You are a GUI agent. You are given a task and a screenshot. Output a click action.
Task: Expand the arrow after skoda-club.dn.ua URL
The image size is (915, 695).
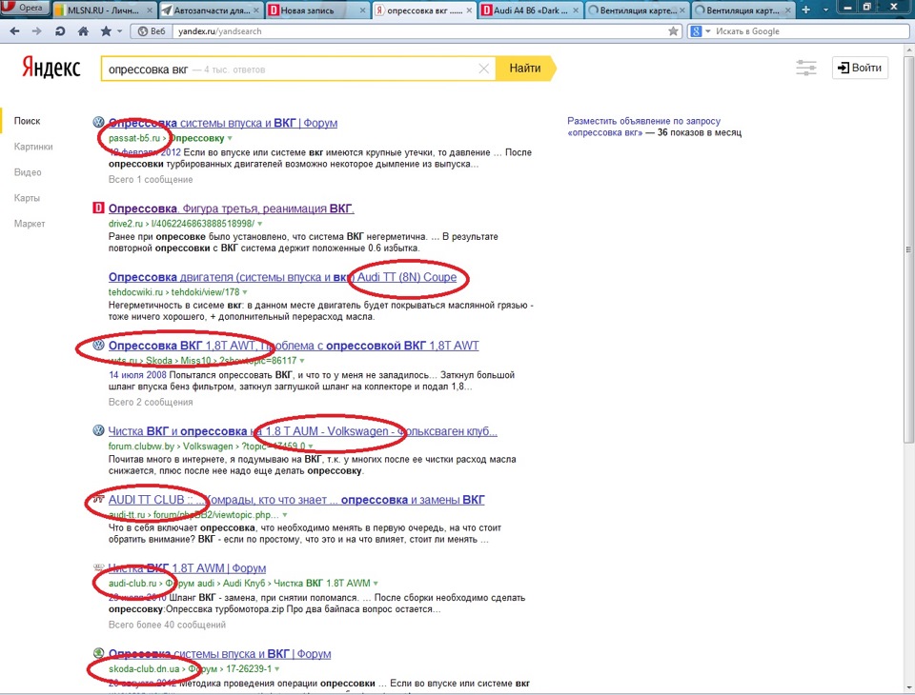pos(276,668)
